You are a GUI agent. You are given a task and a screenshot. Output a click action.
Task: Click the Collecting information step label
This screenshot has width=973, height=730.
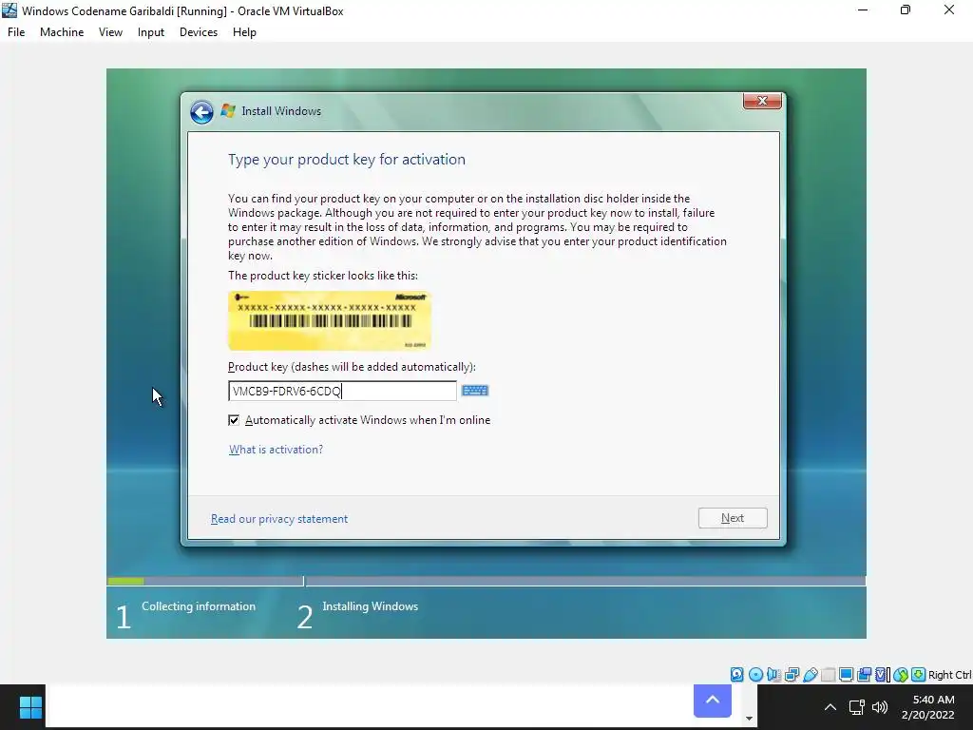point(199,606)
